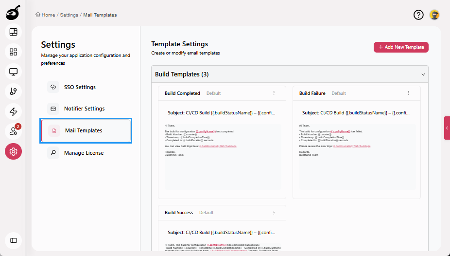
Task: Click the Build Templates (3) header
Action: [x=290, y=74]
